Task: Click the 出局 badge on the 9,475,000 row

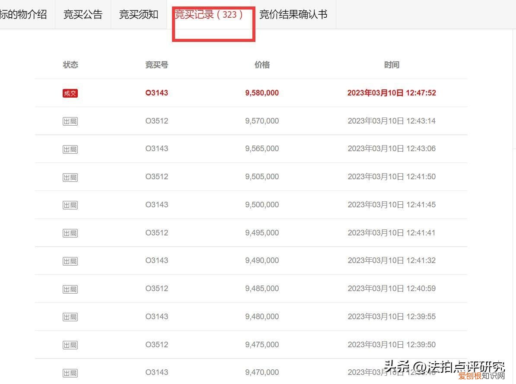Action: click(x=70, y=344)
